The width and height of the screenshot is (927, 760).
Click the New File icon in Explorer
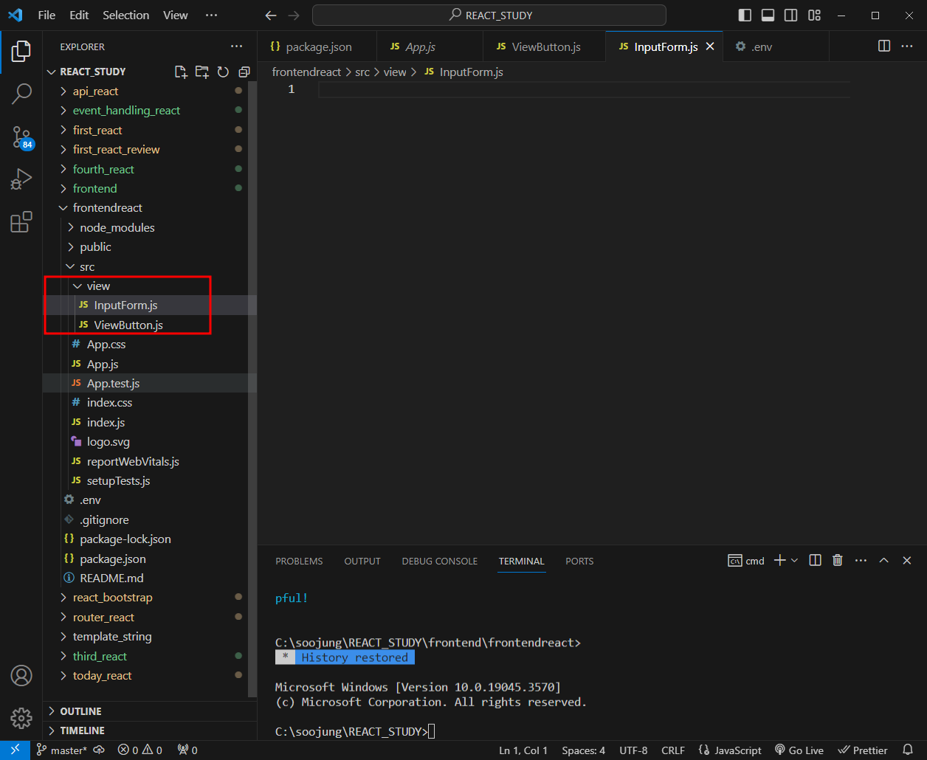181,72
